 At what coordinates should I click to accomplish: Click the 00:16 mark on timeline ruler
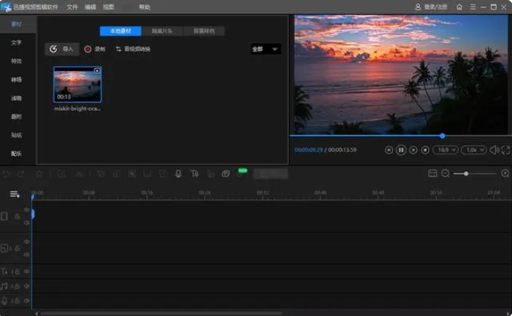[147, 193]
